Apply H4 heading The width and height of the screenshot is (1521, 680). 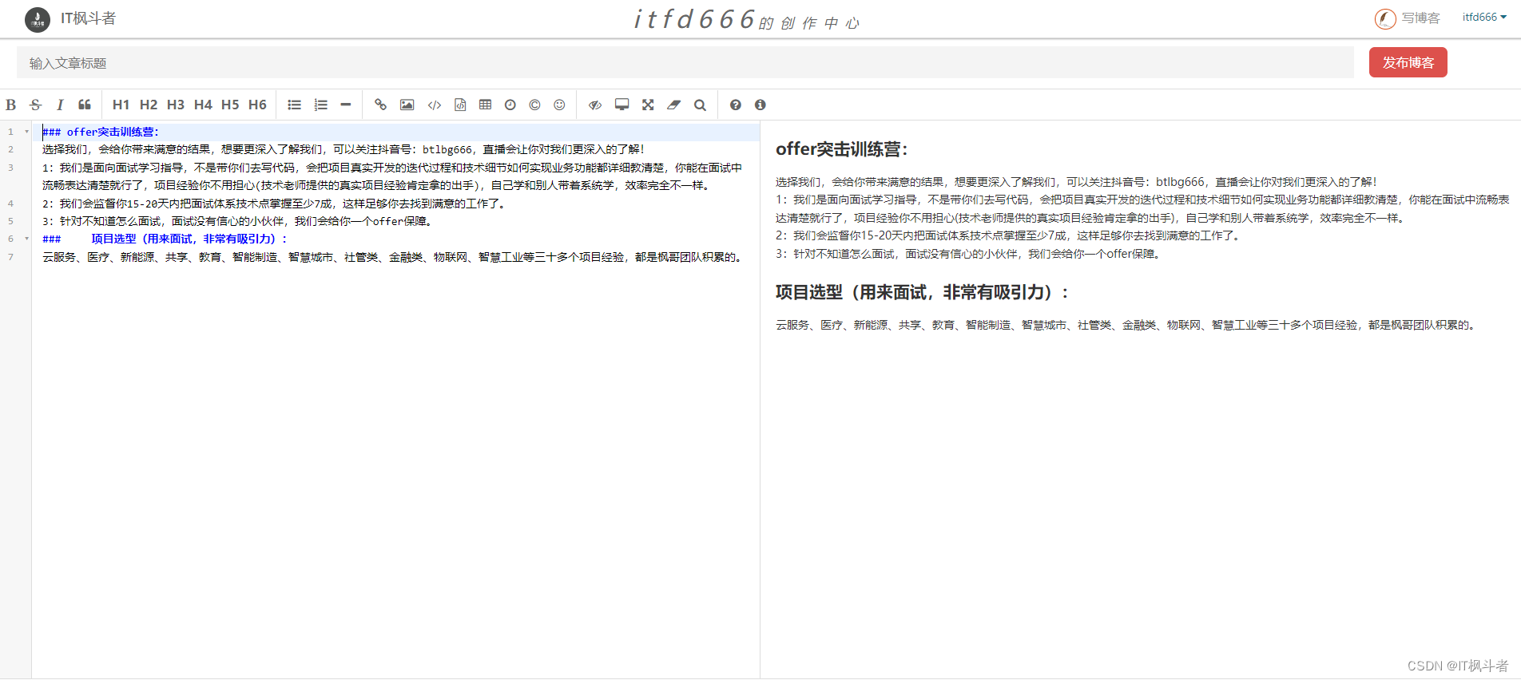click(x=203, y=105)
